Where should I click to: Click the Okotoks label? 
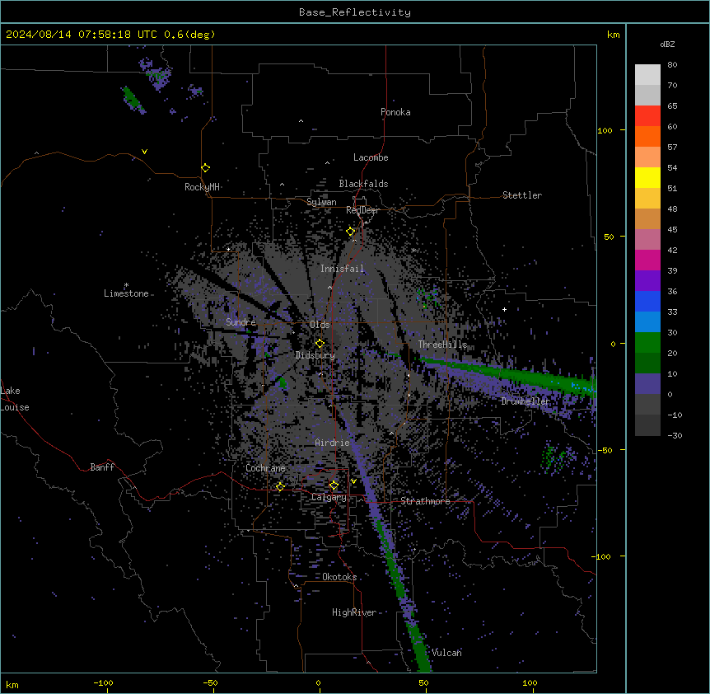[x=339, y=577]
